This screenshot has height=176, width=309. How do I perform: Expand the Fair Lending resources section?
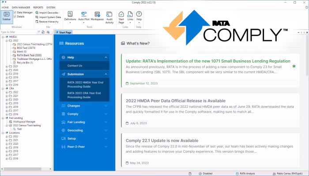[84, 122]
